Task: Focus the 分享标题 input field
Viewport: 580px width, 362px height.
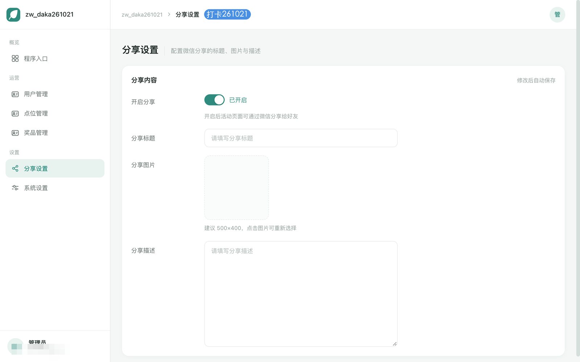Action: click(301, 138)
